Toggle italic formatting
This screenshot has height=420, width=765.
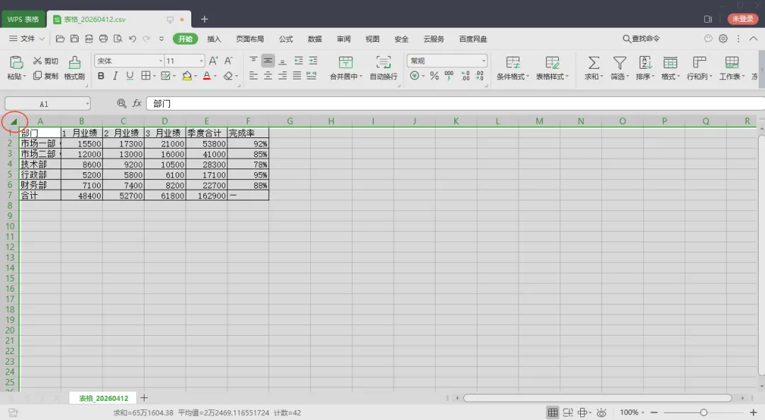pos(115,76)
